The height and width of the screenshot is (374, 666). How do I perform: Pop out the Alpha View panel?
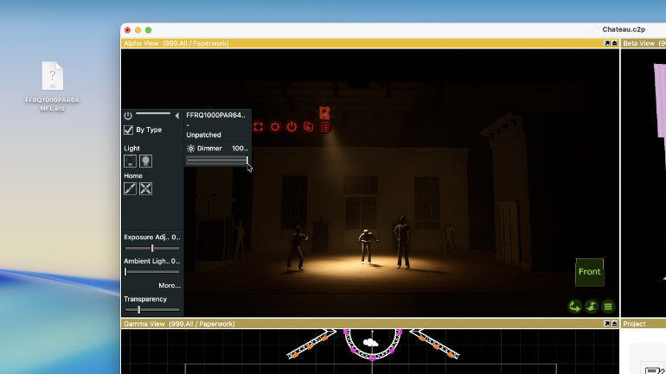click(x=607, y=42)
